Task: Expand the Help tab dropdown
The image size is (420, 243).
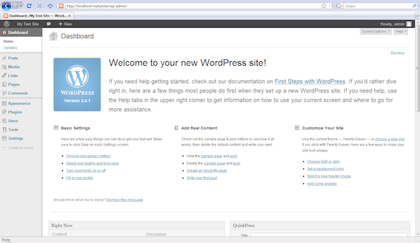Action: point(401,32)
